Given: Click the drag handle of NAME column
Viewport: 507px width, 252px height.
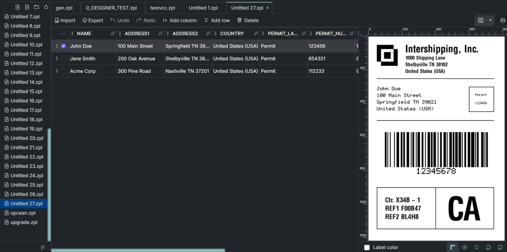Looking at the screenshot, I should [x=72, y=34].
